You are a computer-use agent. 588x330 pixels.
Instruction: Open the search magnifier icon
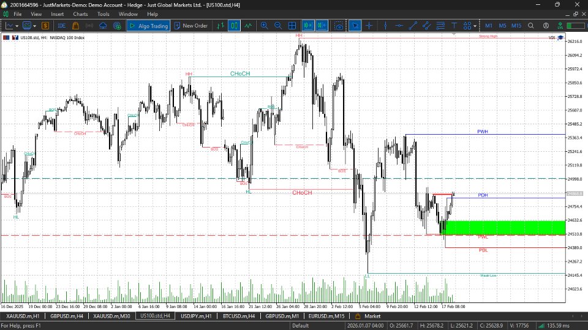(x=531, y=26)
